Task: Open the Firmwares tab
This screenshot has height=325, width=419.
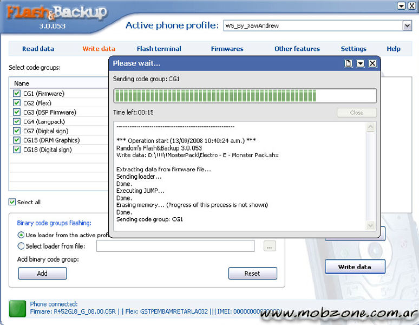Action: point(227,49)
